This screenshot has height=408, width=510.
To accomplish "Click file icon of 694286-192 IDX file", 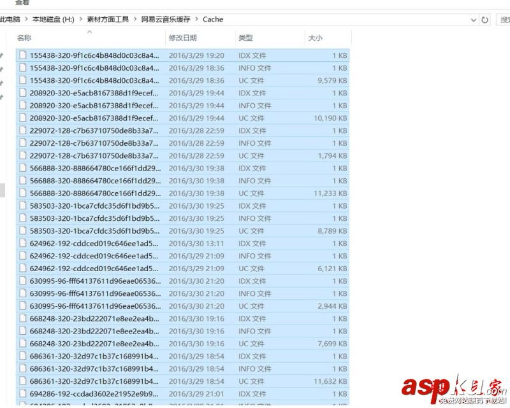I will pos(23,393).
